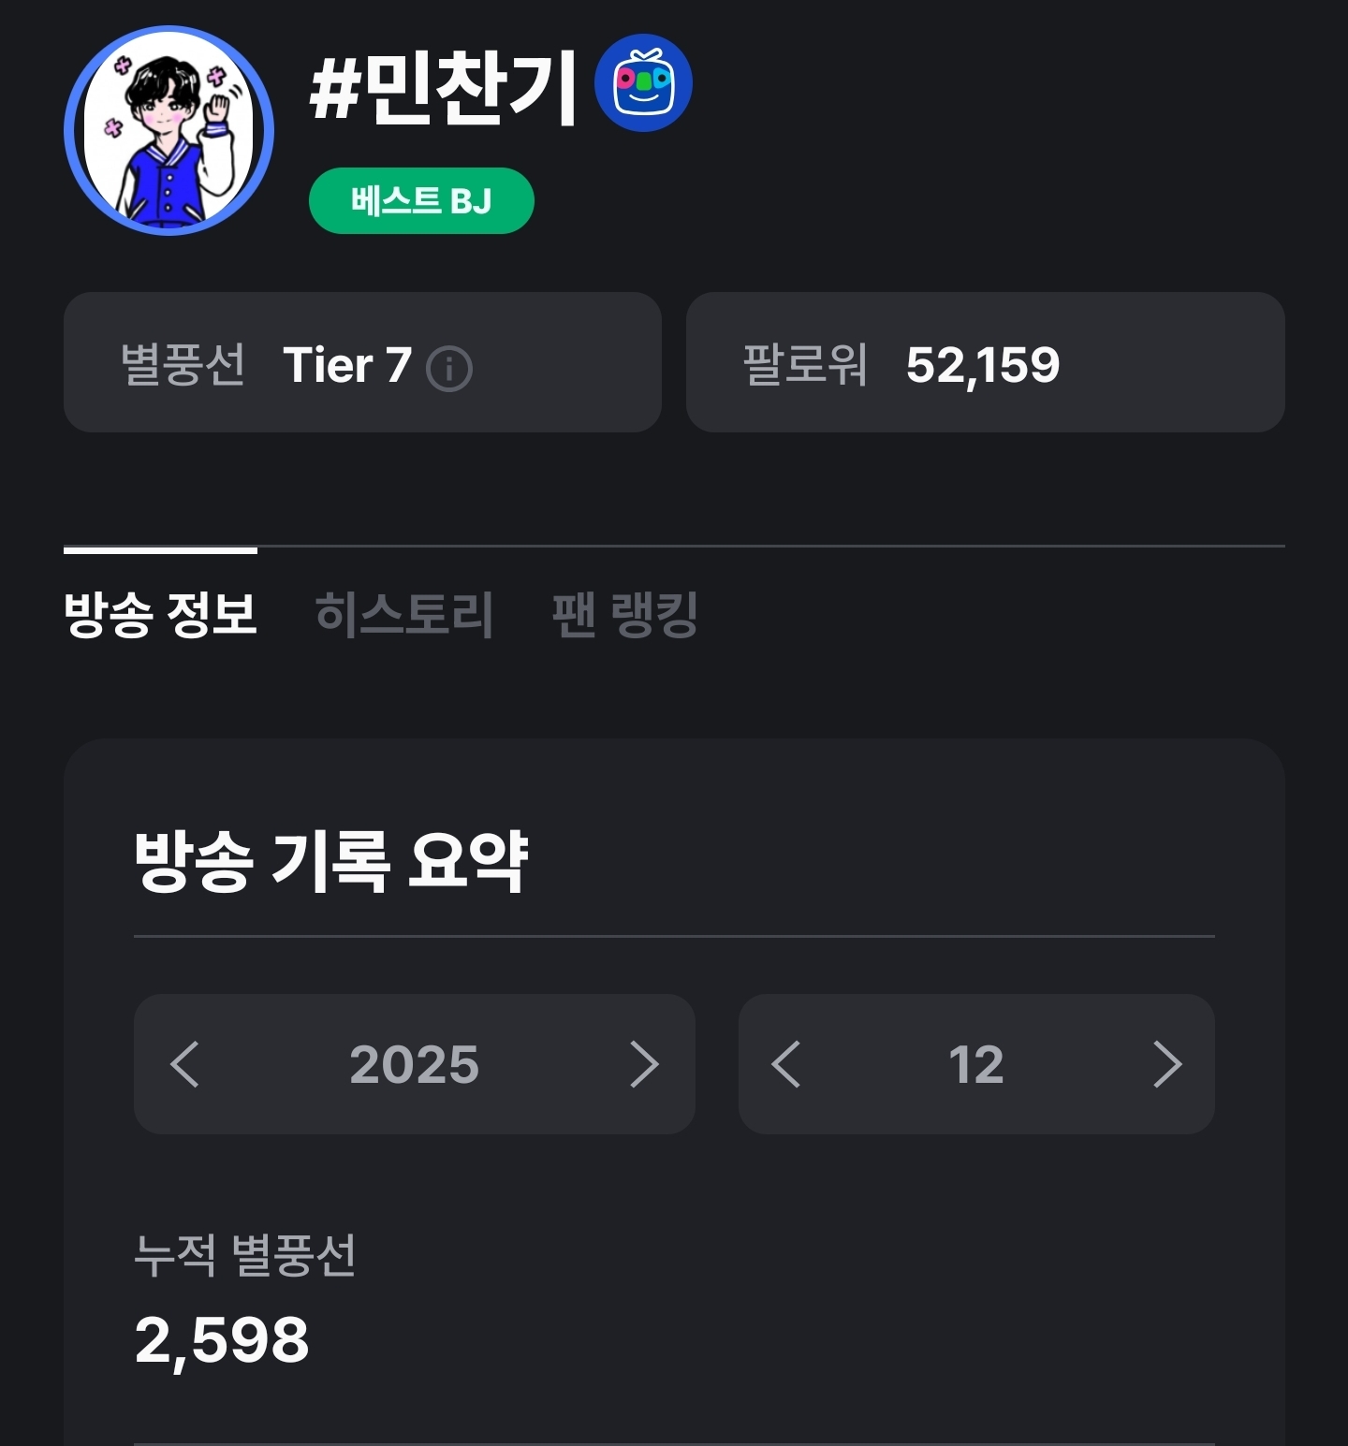
Task: Click the streamer profile avatar picture
Action: coord(169,131)
